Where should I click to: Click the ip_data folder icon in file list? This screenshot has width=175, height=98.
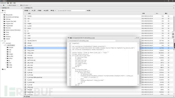pos(25,26)
